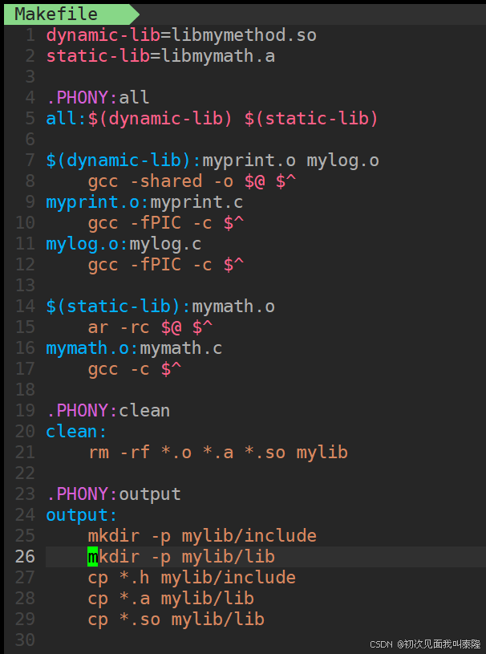Click the line 'static-lib=libmymath.a'
Viewport: 486px width, 654px height.
[160, 56]
